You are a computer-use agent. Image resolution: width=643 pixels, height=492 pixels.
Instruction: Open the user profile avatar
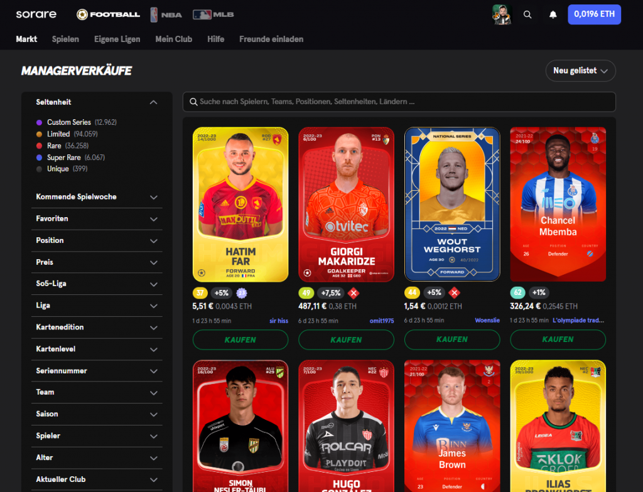[502, 14]
